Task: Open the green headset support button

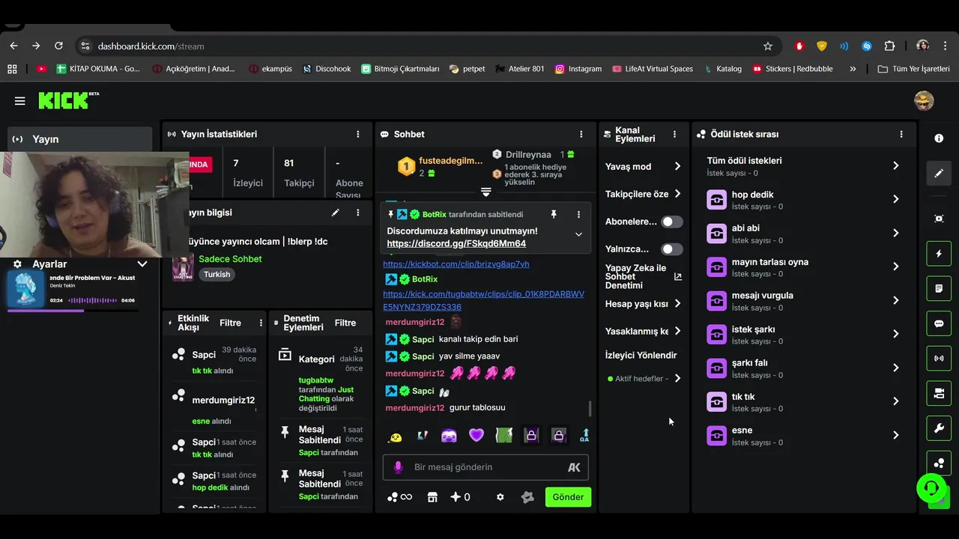Action: click(931, 488)
